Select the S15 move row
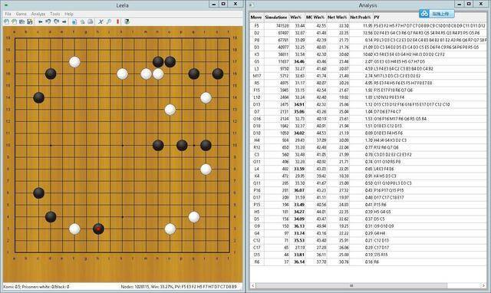The width and height of the screenshot is (491, 293). coord(368,255)
